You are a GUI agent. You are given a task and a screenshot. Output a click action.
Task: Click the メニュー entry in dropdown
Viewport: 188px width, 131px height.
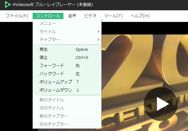(67, 24)
